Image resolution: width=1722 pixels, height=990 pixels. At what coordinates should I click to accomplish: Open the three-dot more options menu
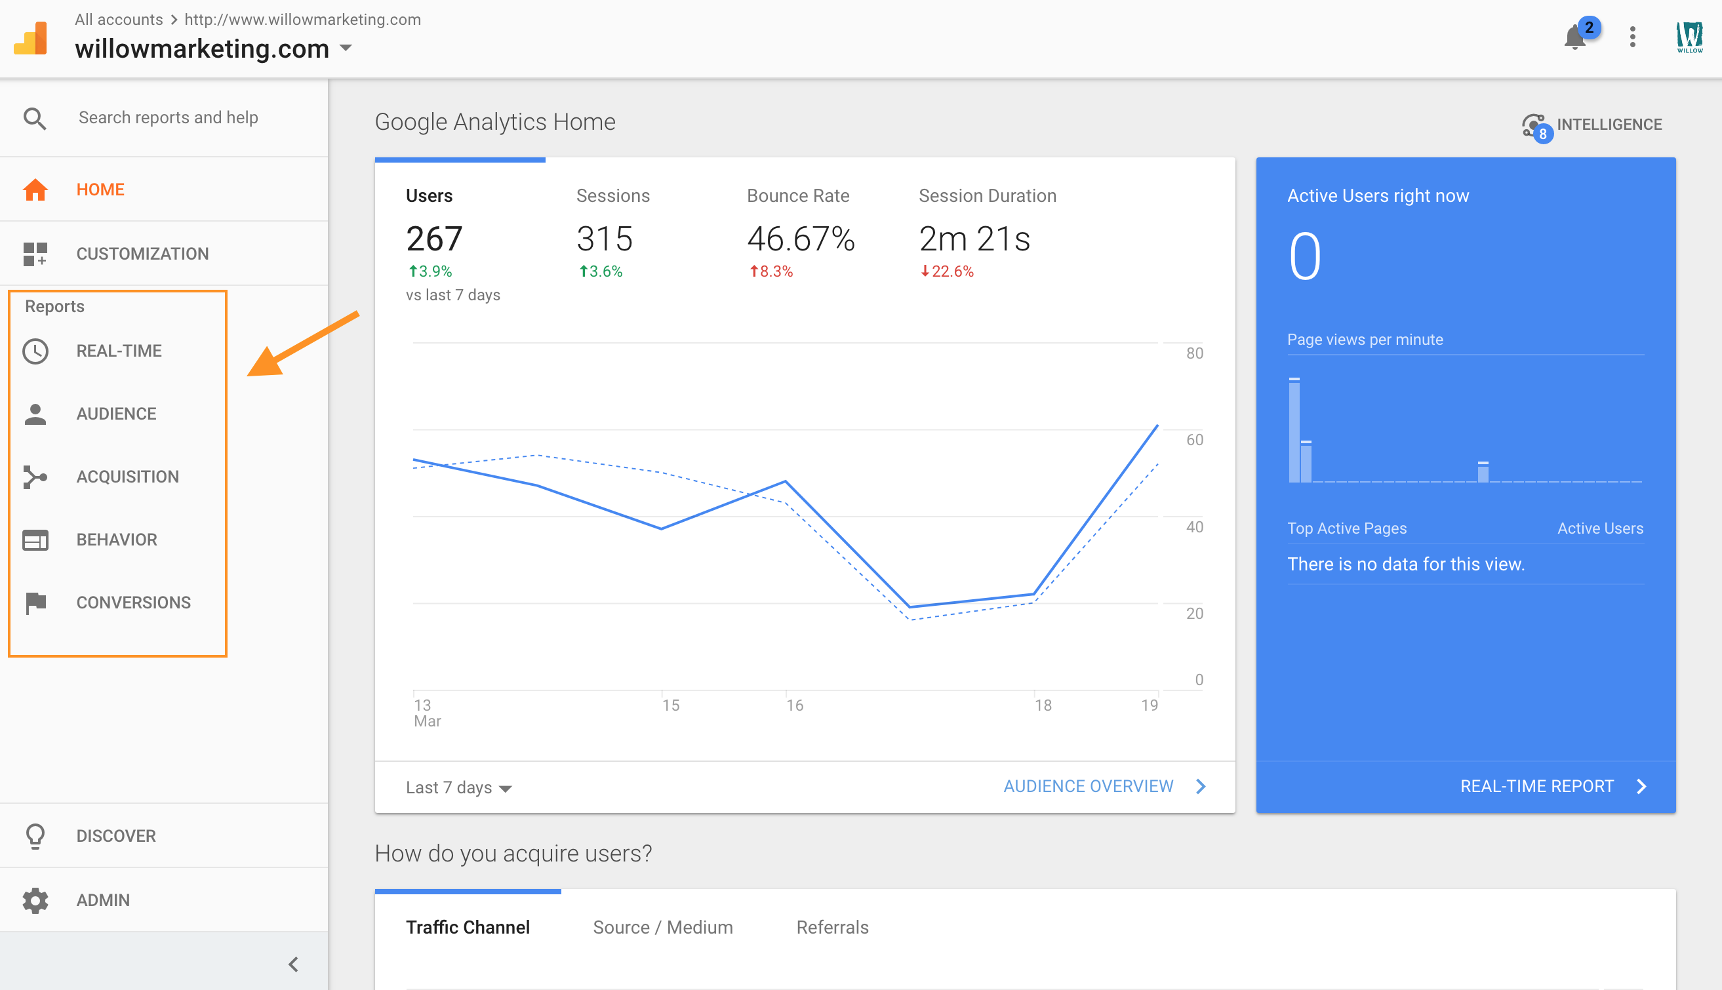(1632, 37)
